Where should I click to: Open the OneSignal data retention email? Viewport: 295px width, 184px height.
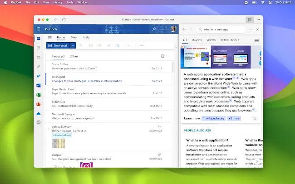click(108, 79)
